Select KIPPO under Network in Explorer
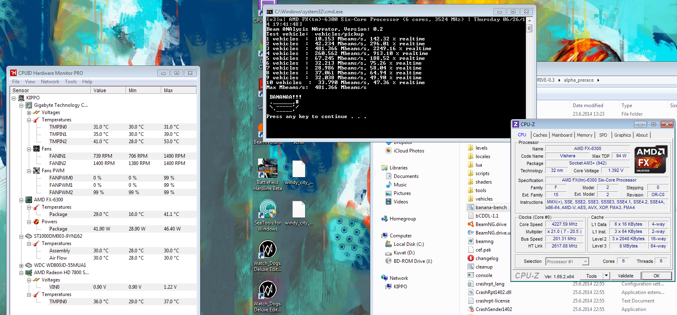This screenshot has width=677, height=315. [396, 287]
